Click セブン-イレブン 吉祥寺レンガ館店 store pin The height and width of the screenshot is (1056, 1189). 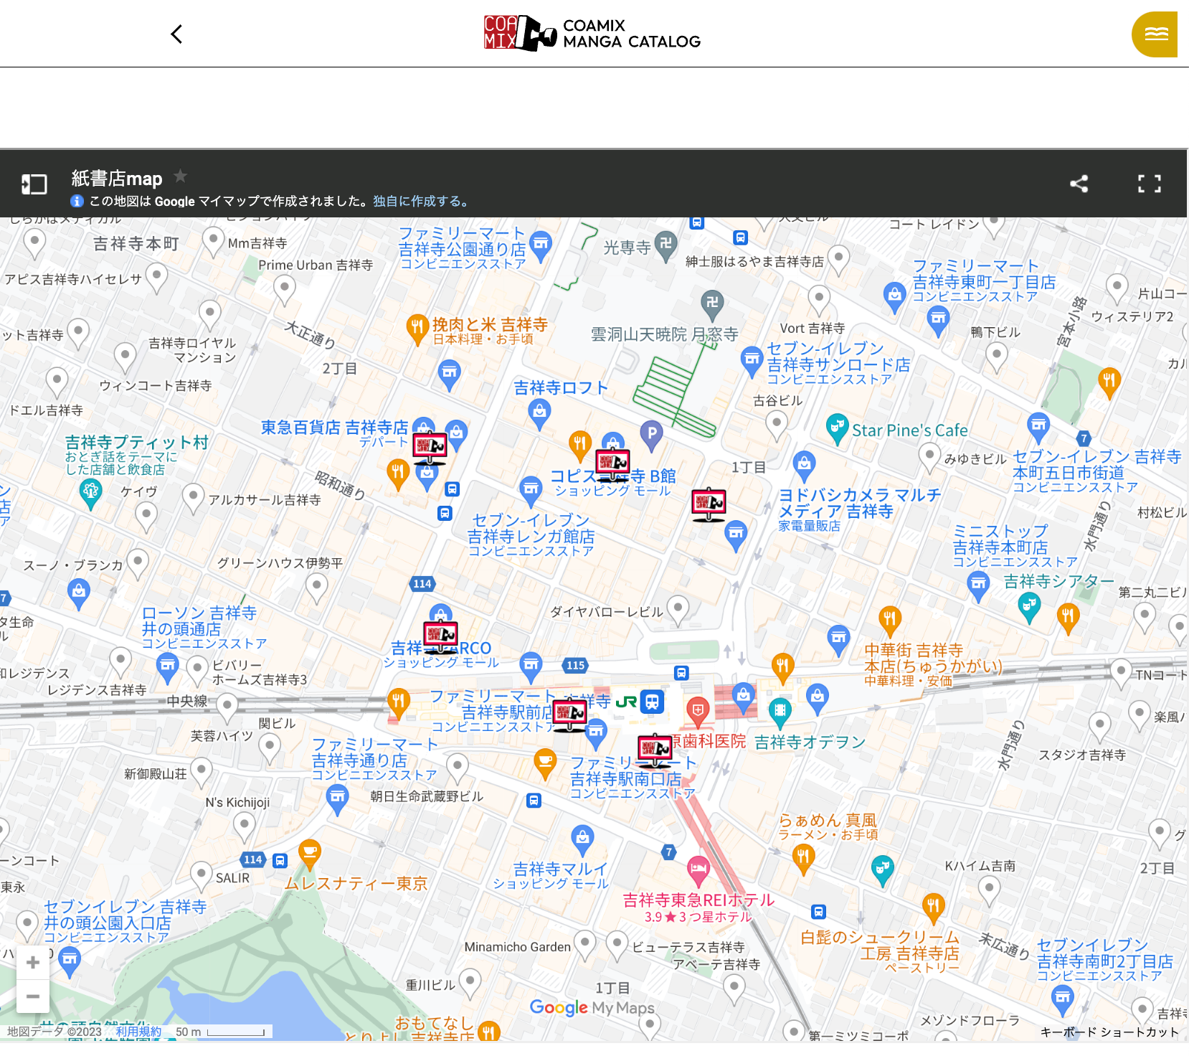click(531, 492)
